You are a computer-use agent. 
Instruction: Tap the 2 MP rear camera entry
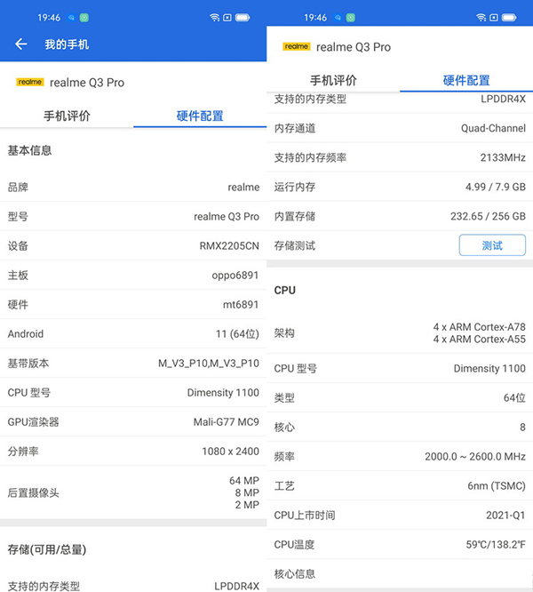click(x=247, y=505)
